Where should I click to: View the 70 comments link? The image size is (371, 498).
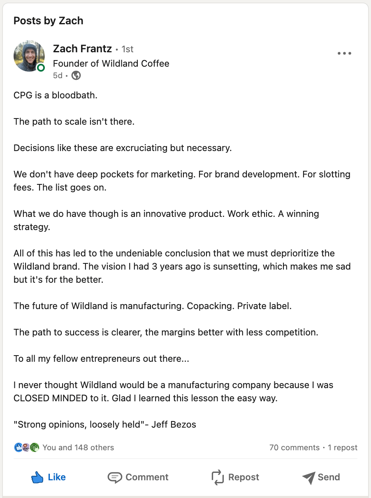pyautogui.click(x=294, y=447)
